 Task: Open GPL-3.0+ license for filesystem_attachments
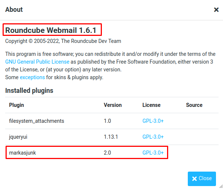pos(153,121)
